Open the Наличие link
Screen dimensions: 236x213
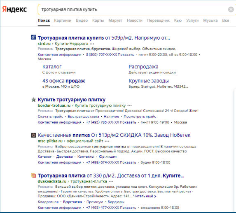tap(111, 117)
